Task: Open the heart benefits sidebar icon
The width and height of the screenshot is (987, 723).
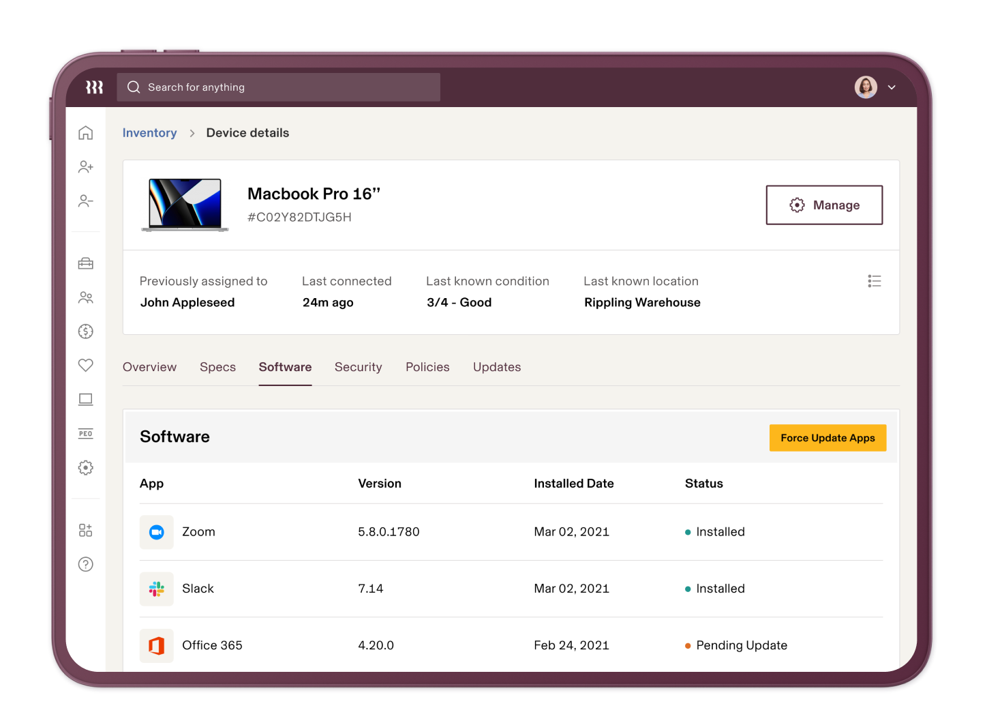Action: (85, 365)
